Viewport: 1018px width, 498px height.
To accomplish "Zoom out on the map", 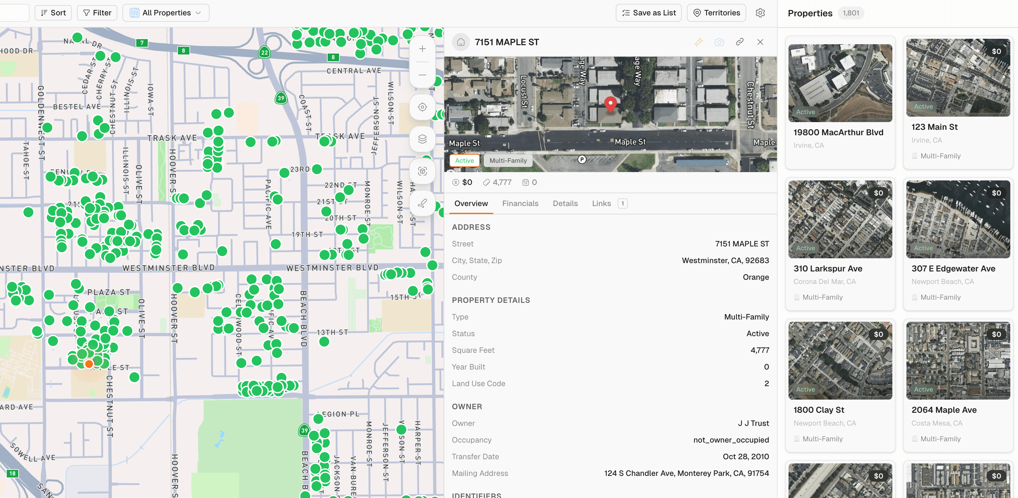I will click(422, 75).
